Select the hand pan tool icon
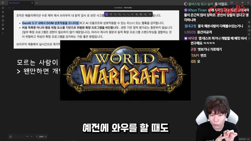Image resolution: width=251 pixels, height=141 pixels. 249,38
